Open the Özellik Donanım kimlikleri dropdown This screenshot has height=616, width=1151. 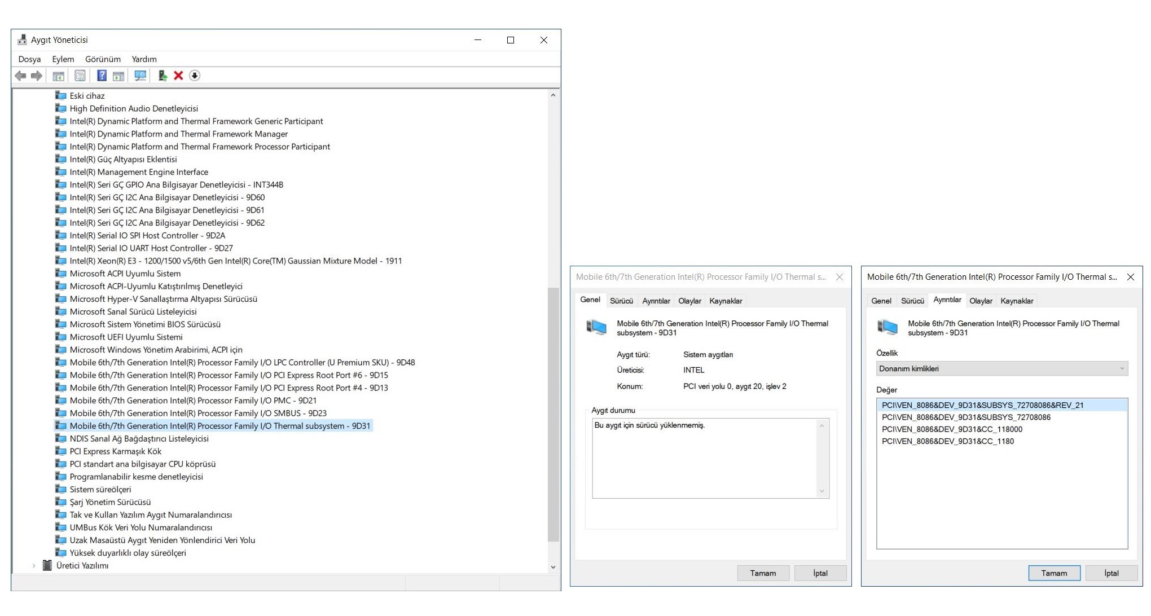point(1001,368)
